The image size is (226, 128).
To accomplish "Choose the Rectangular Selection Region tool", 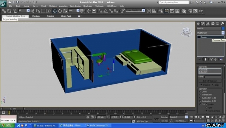I will point(43,11).
